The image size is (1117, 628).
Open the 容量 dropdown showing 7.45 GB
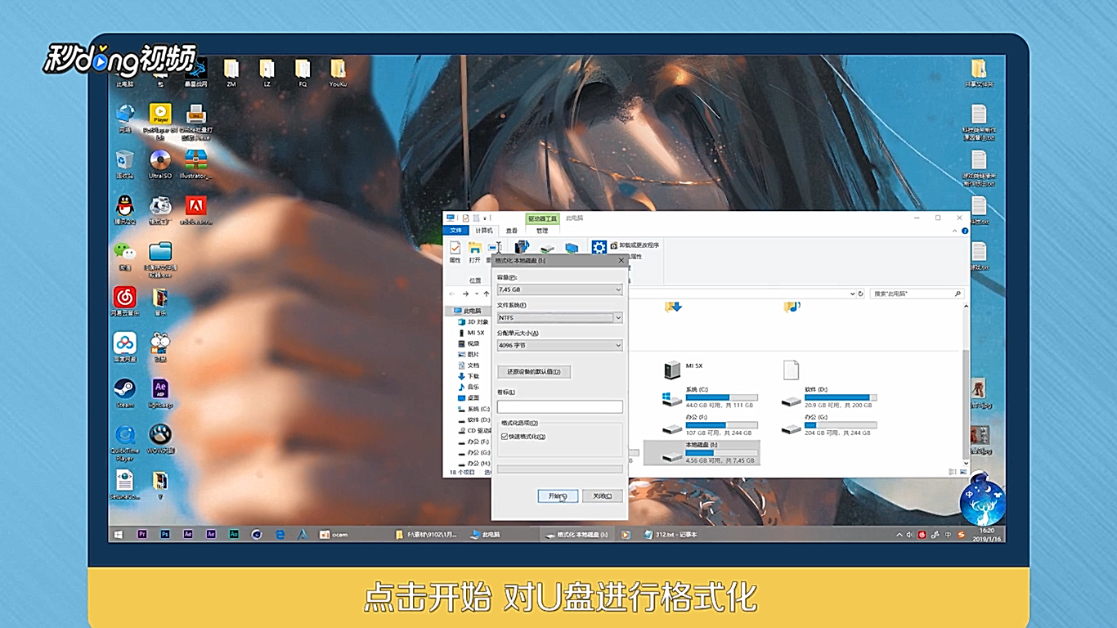[559, 289]
